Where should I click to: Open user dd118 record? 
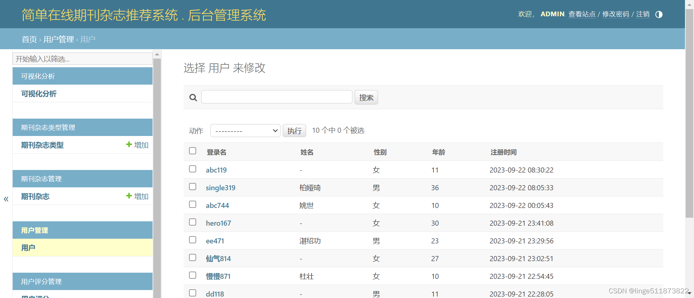[x=215, y=294]
